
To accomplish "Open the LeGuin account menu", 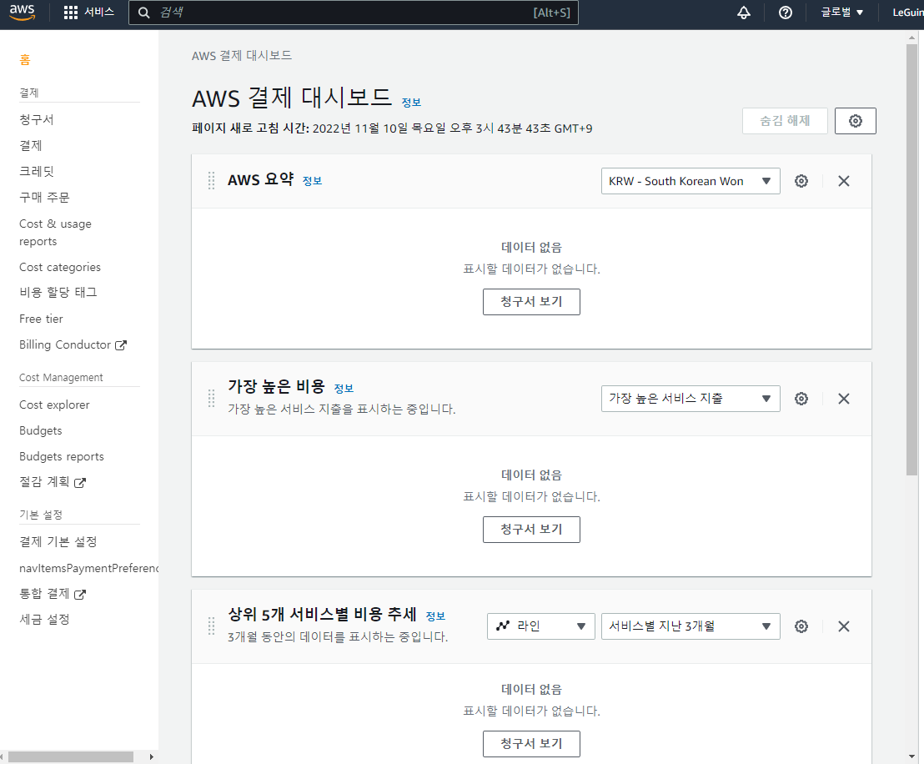I will point(907,13).
